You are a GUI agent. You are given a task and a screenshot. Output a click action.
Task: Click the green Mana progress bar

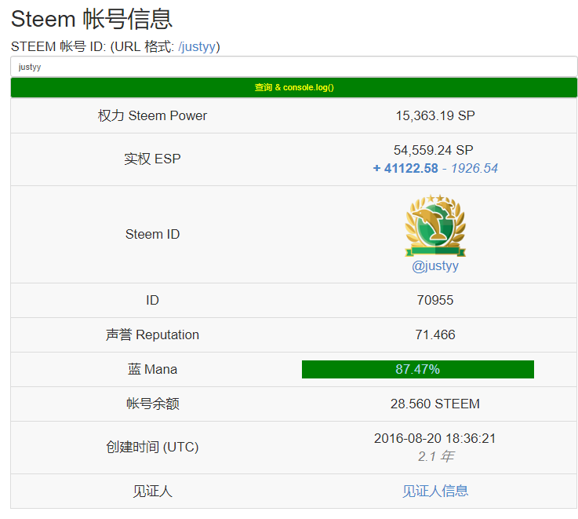tap(417, 369)
